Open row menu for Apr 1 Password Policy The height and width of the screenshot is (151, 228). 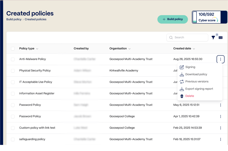[221, 116]
